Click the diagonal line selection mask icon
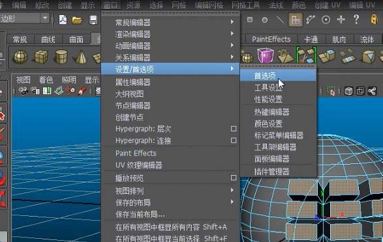Image resolution: width=383 pixels, height=242 pixels. [x=280, y=20]
